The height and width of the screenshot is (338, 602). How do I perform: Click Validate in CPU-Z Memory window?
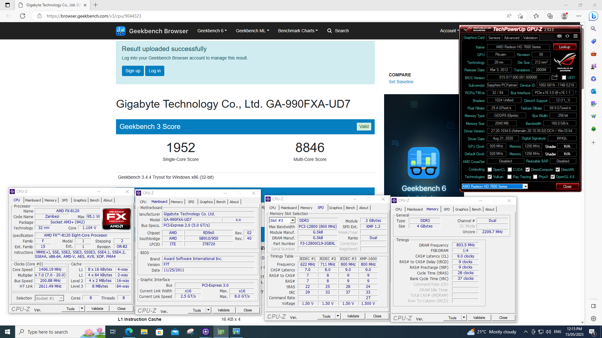pyautogui.click(x=479, y=318)
